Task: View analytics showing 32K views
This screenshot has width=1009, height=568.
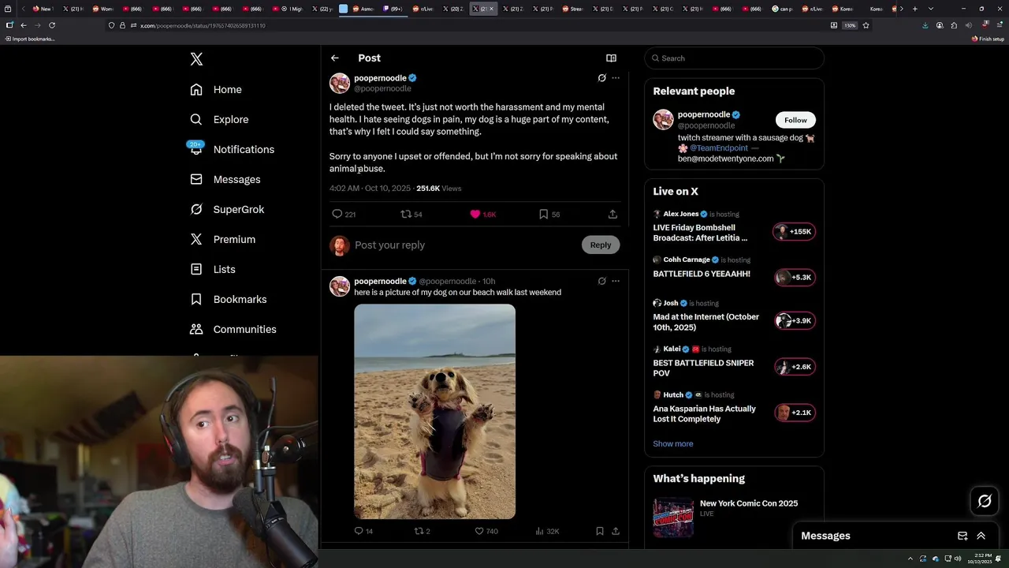Action: pos(547,531)
